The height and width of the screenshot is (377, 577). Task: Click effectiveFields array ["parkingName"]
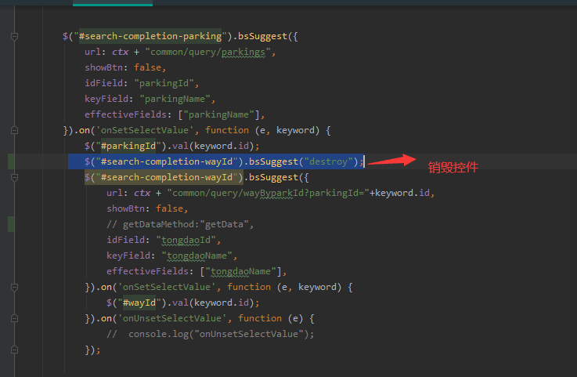pyautogui.click(x=218, y=114)
